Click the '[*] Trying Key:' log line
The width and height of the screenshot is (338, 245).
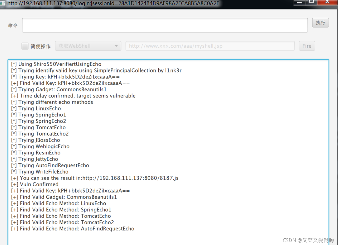click(x=65, y=77)
